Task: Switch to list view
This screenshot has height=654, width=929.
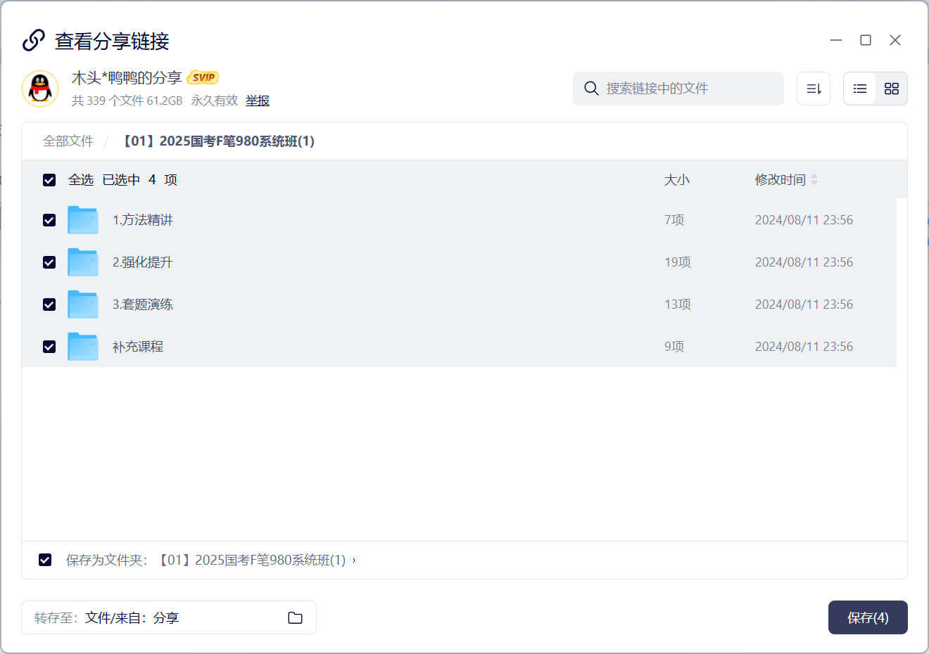Action: point(859,89)
